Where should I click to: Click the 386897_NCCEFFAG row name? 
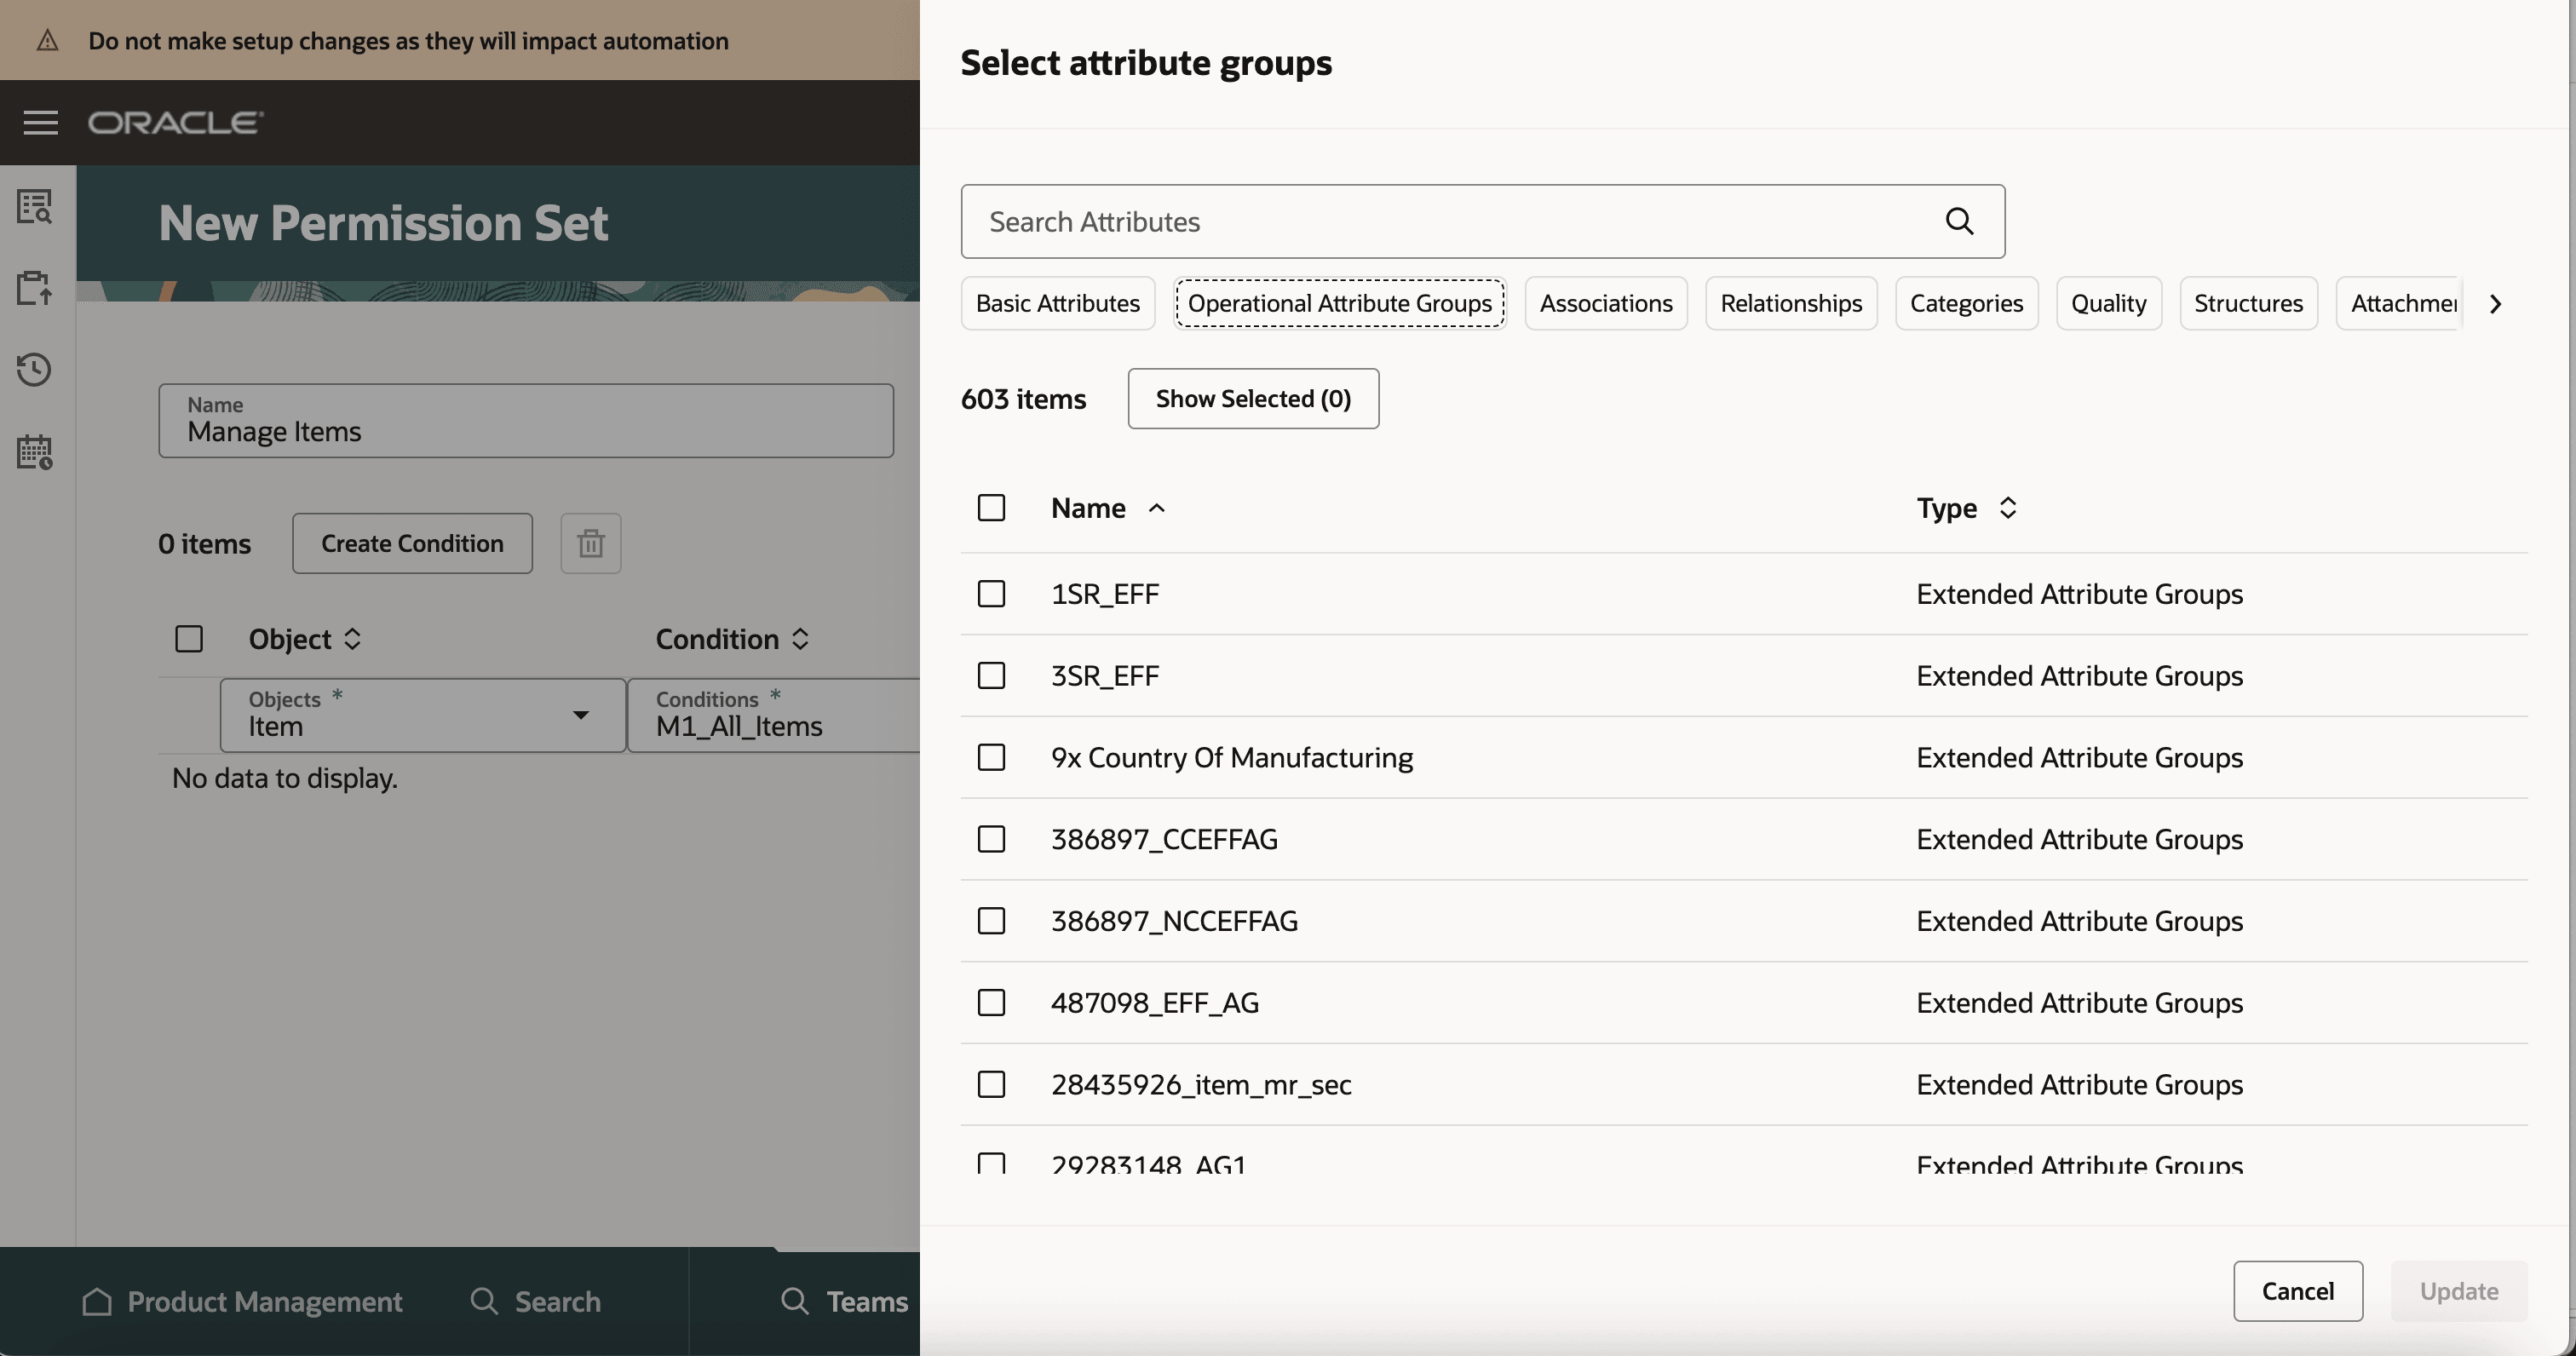click(1174, 921)
